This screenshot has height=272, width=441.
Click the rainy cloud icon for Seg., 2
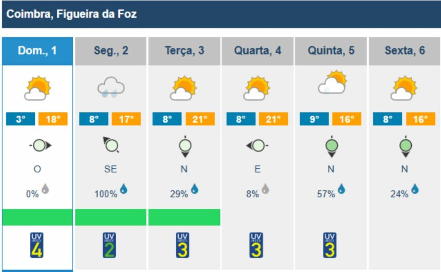(x=111, y=87)
